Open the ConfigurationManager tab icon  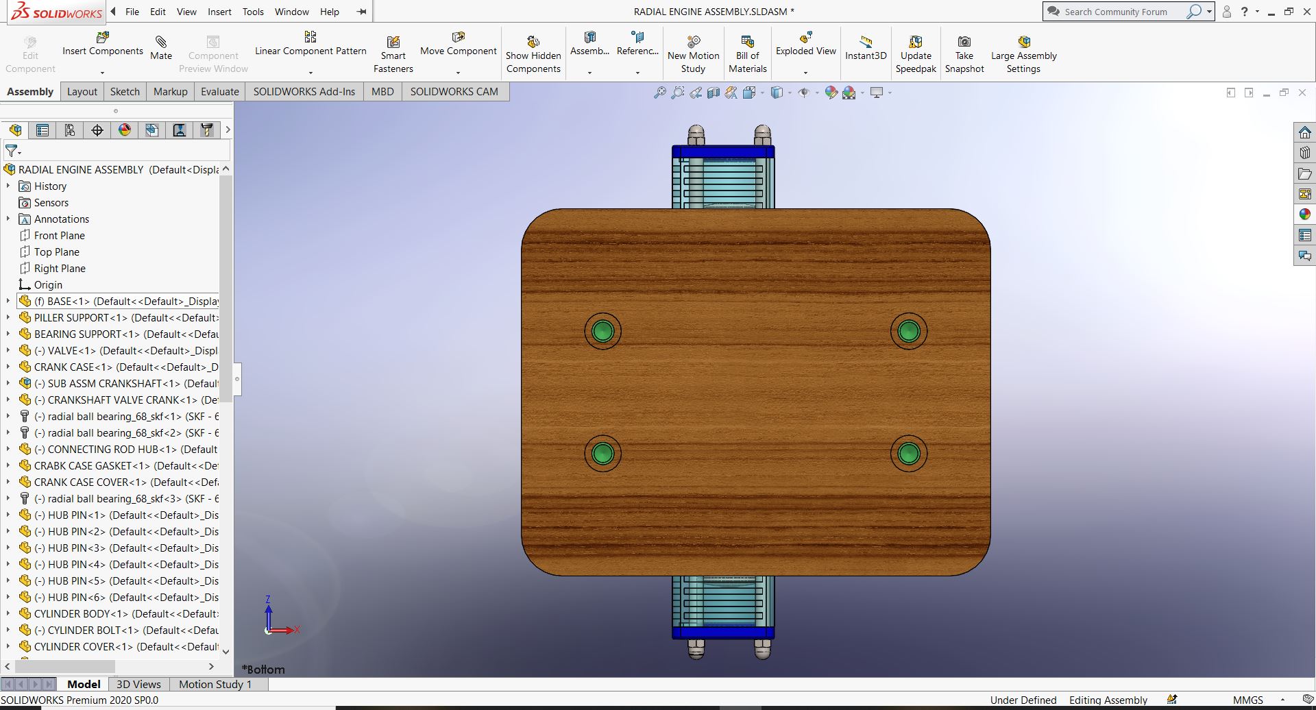tap(70, 130)
